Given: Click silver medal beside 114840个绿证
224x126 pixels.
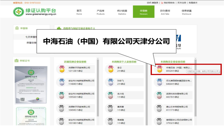Looking at the screenshot, I should tap(62, 82).
